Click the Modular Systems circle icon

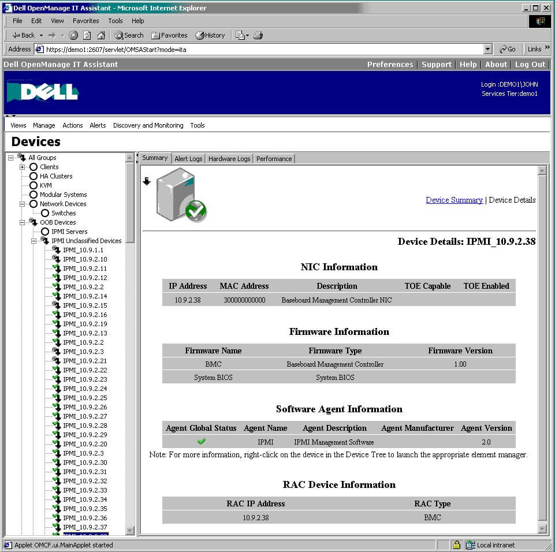(33, 194)
